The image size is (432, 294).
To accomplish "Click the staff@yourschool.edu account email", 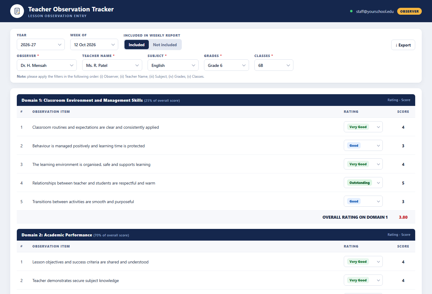I will point(375,11).
